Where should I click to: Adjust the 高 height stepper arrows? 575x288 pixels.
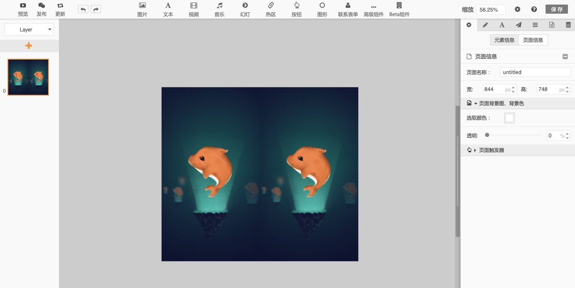[x=568, y=89]
